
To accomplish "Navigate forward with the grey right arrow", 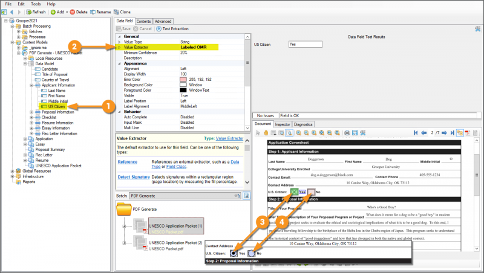I will point(19,12).
